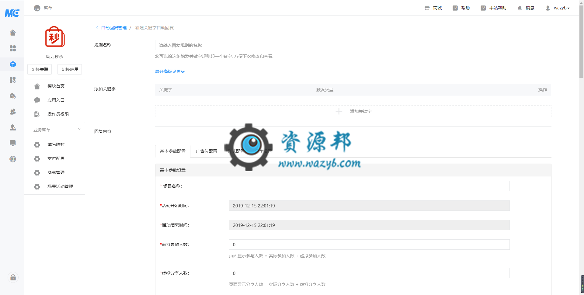Image resolution: width=584 pixels, height=295 pixels.
Task: Open 模块首页 menu item
Action: coord(56,86)
